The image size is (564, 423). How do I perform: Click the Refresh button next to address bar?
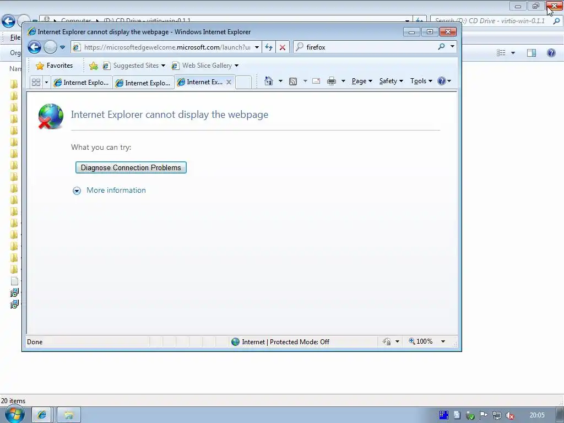269,47
